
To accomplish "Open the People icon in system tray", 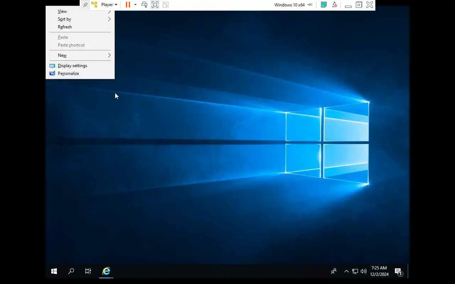I will pyautogui.click(x=334, y=271).
